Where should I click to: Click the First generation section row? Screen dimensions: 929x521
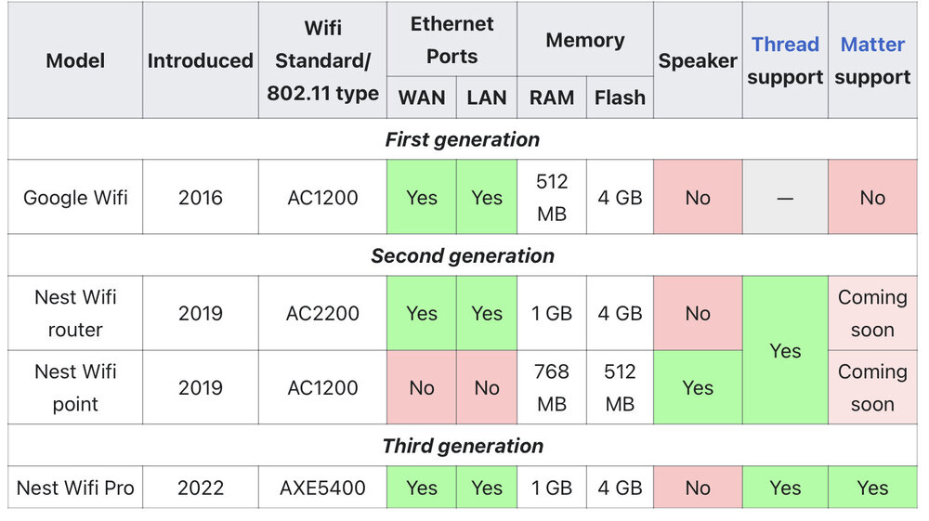(x=463, y=139)
